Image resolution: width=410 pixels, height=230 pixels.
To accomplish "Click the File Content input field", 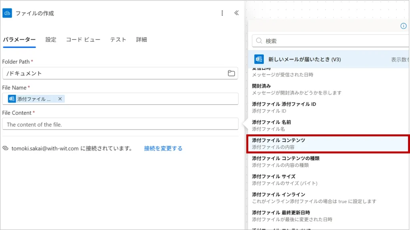I will pyautogui.click(x=120, y=124).
